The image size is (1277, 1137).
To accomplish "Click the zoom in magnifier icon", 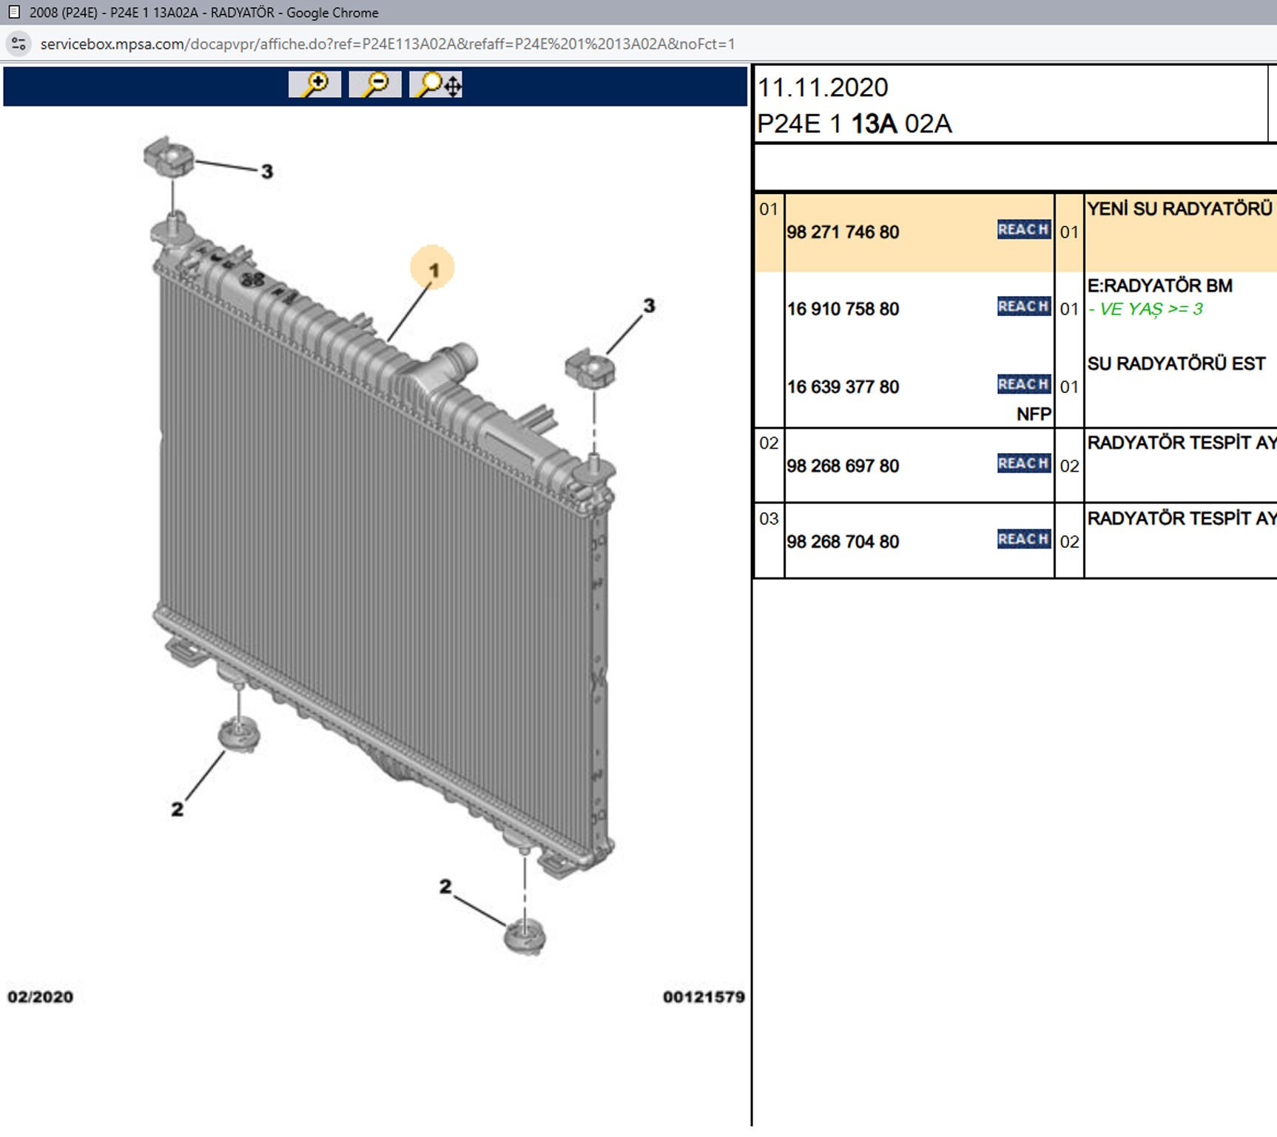I will pyautogui.click(x=315, y=84).
